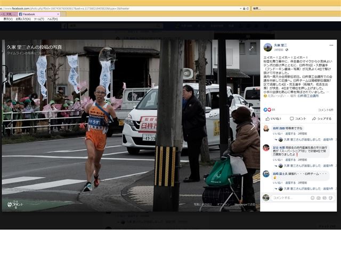Click avatar of 臼杵チーム comment author

[266, 174]
